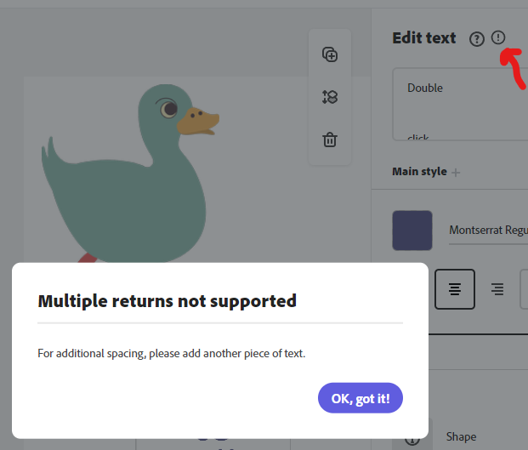Select right text alignment
This screenshot has height=450, width=528.
click(x=497, y=289)
